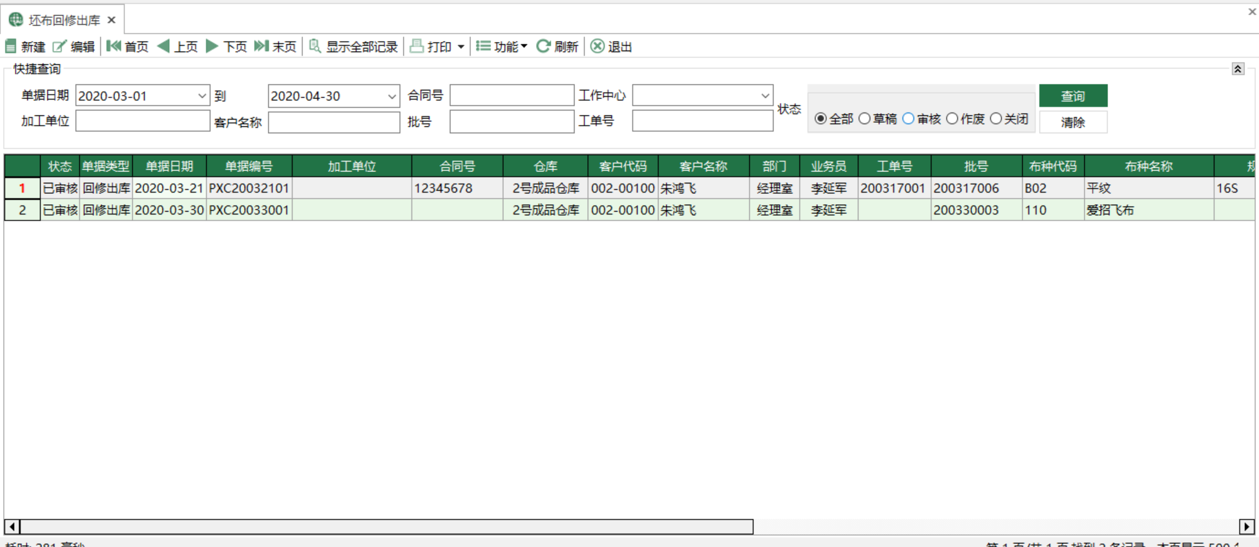Sort by 单据日期 column header
The image size is (1259, 547).
point(169,166)
